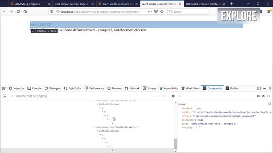Show site information icon in URL bar
273x153 pixels.
[58, 11]
